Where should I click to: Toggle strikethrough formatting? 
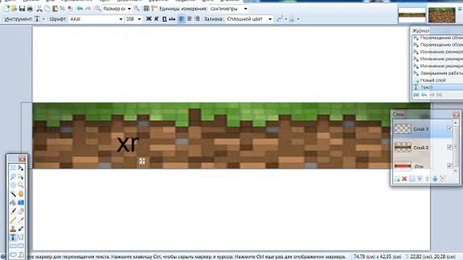172,19
